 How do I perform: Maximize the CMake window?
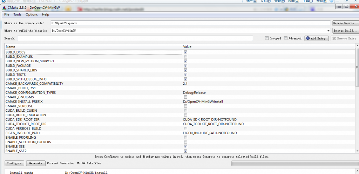346,7
